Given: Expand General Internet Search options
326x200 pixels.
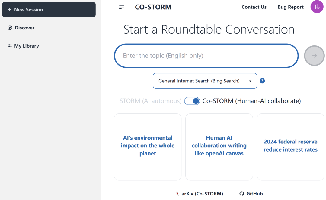Looking at the screenshot, I should tap(205, 81).
